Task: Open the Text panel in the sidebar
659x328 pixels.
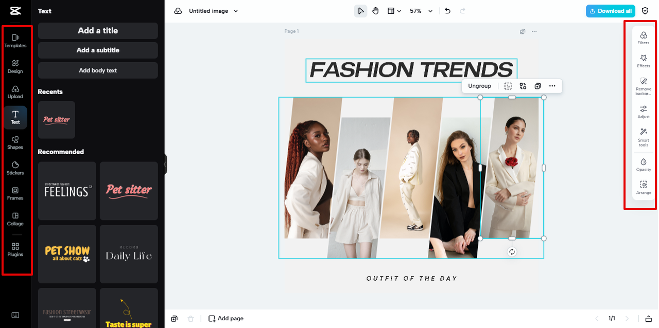Action: (x=15, y=117)
